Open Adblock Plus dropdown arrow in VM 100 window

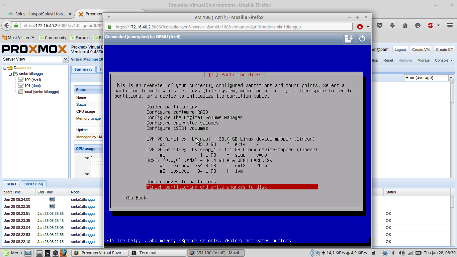point(368,27)
